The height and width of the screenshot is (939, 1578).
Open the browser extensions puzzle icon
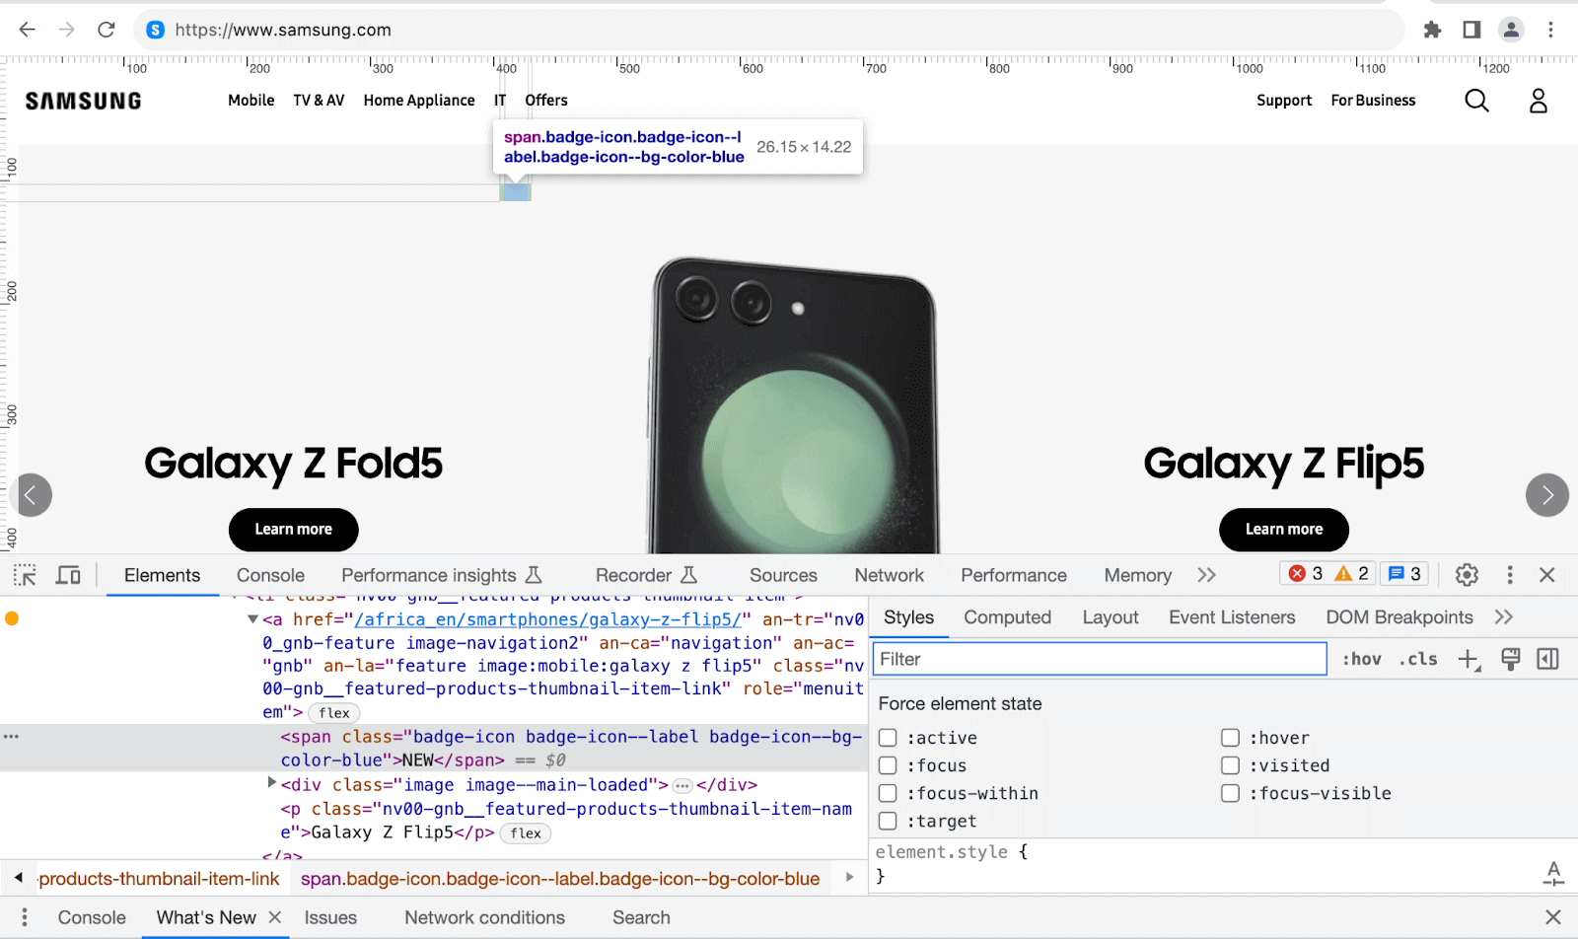1432,30
